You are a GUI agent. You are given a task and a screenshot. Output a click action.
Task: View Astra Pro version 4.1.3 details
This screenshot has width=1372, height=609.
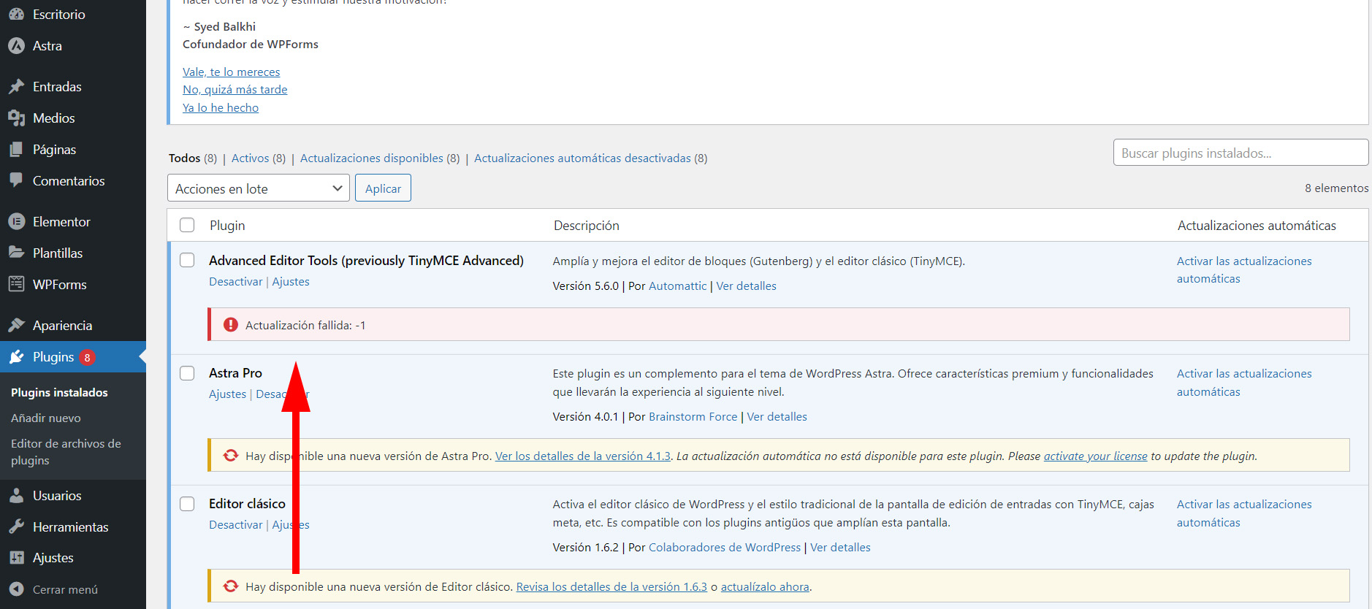[583, 456]
